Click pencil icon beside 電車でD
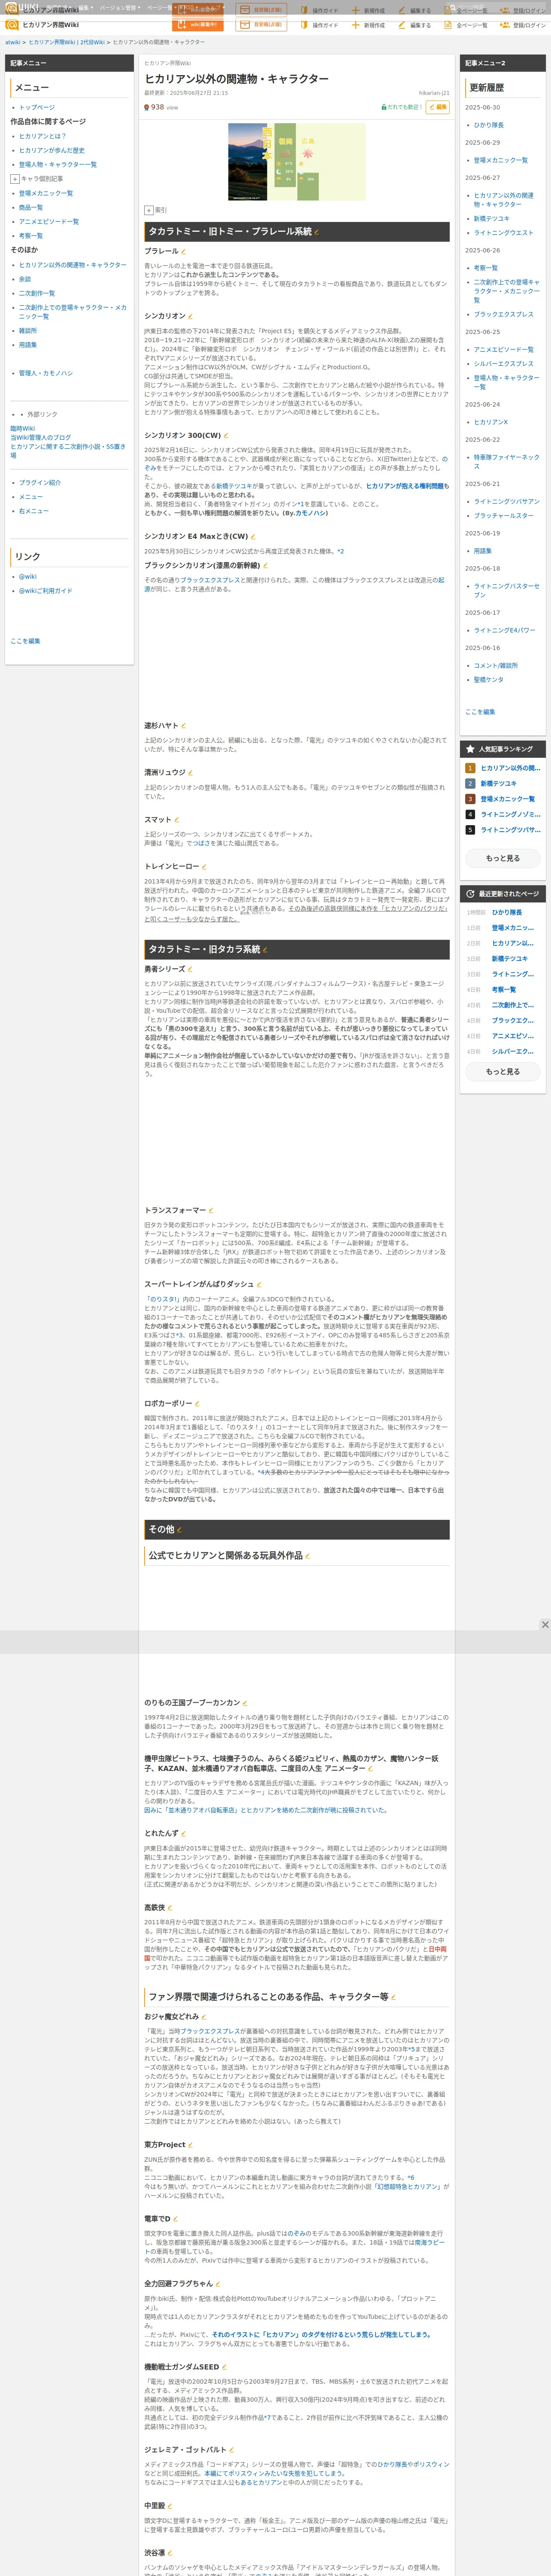 [x=177, y=2219]
